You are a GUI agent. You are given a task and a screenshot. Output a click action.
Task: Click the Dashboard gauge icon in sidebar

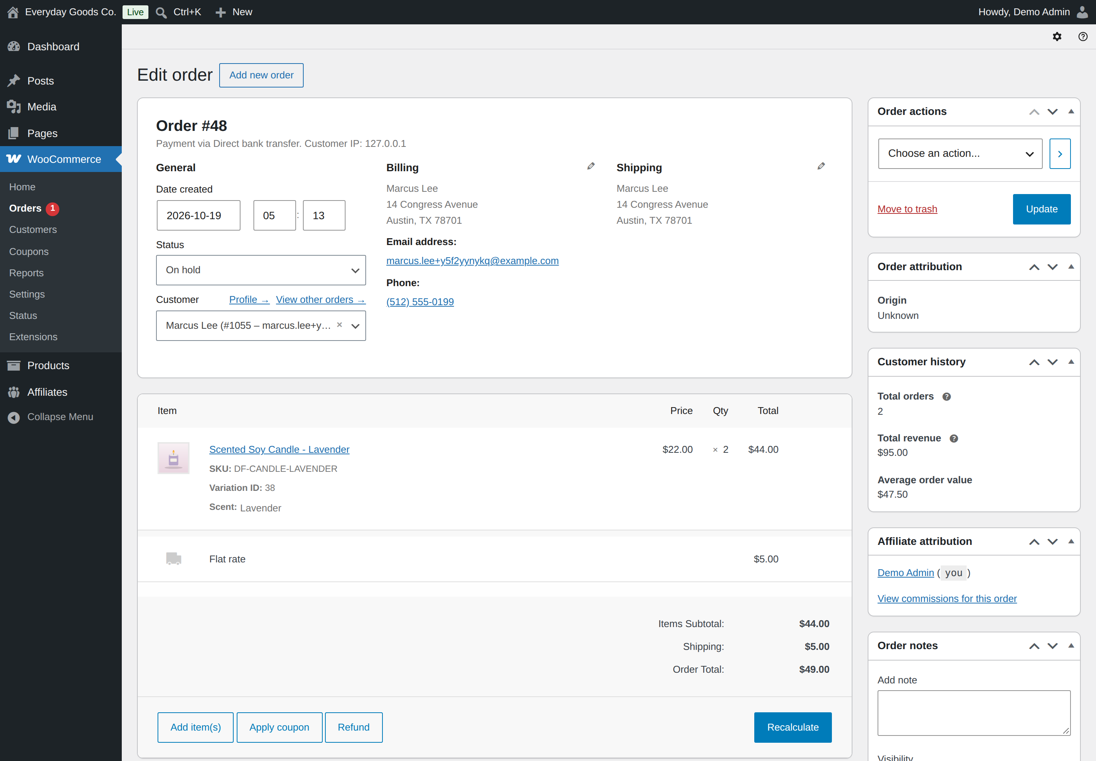[14, 47]
